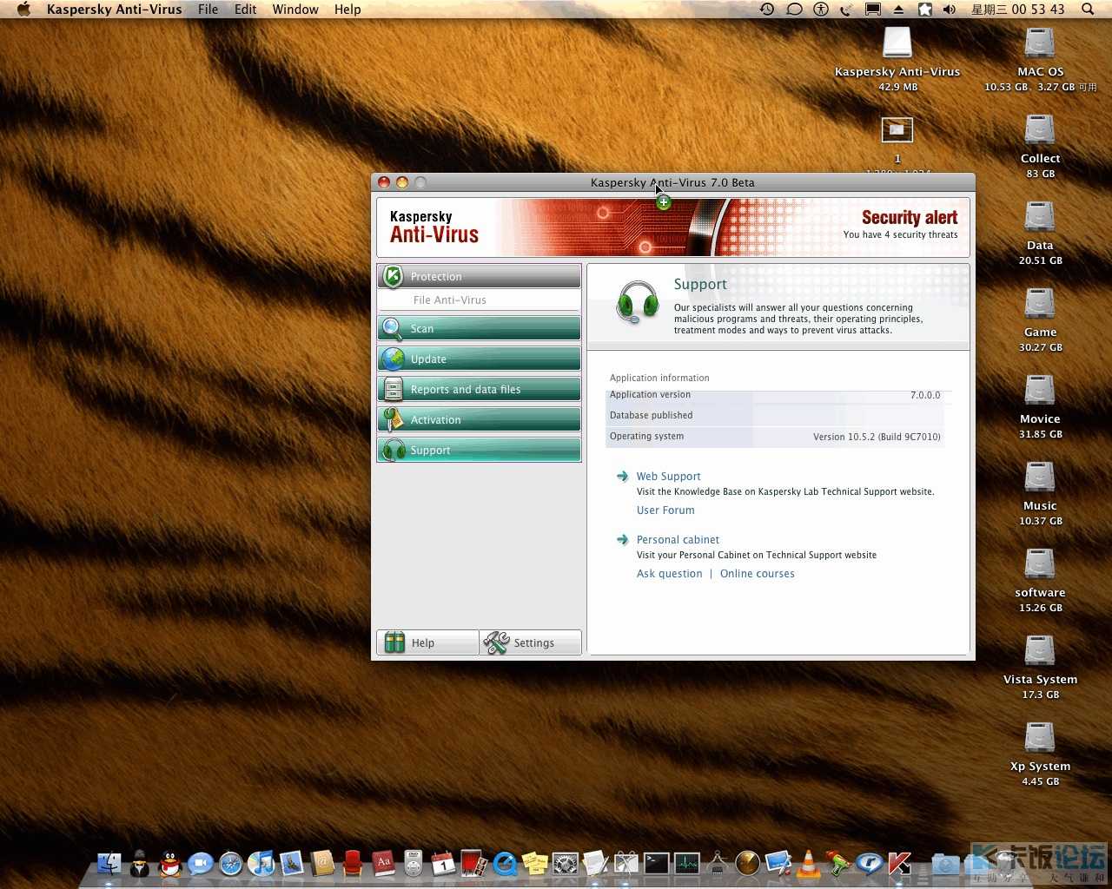Click the Operating system version value
This screenshot has width=1112, height=889.
tap(877, 437)
